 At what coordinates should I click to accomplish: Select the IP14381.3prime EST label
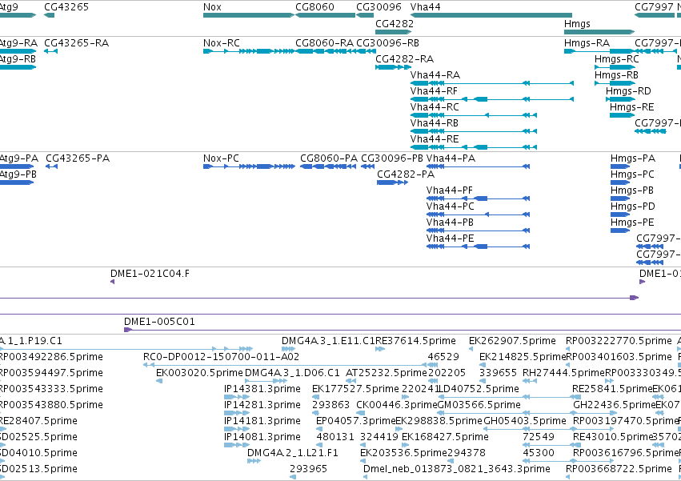[x=262, y=389]
